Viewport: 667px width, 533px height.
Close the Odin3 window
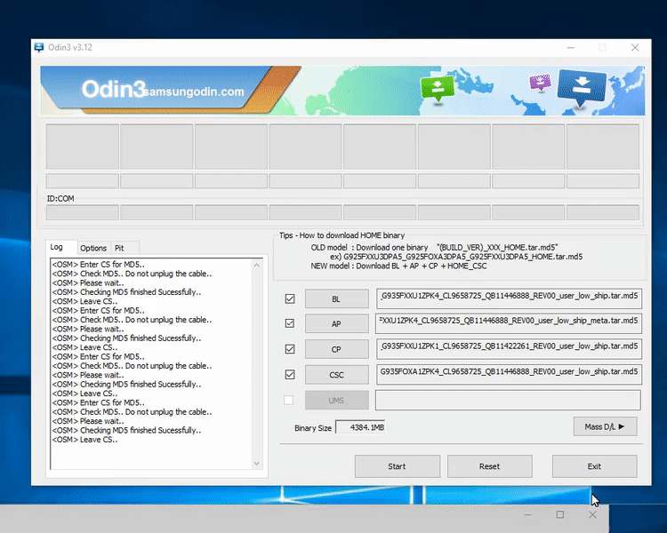(x=635, y=48)
